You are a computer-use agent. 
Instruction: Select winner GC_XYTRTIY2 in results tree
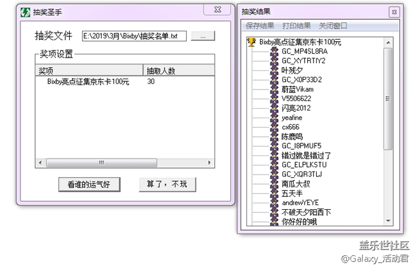303,61
